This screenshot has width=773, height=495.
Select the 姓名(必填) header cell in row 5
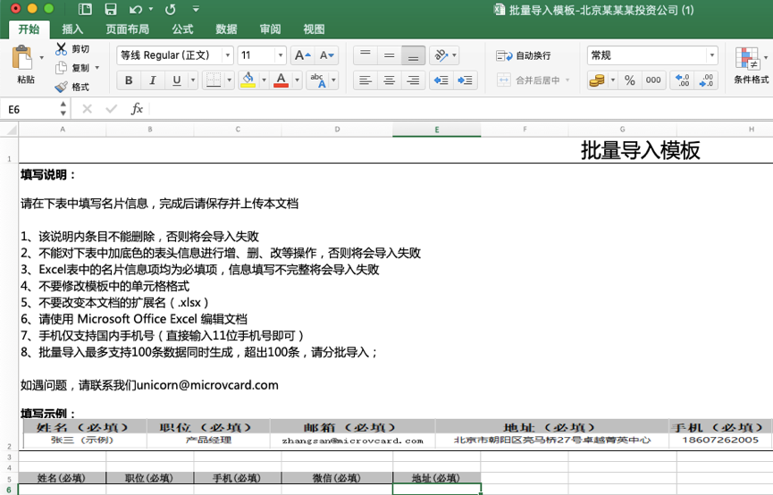pos(63,478)
